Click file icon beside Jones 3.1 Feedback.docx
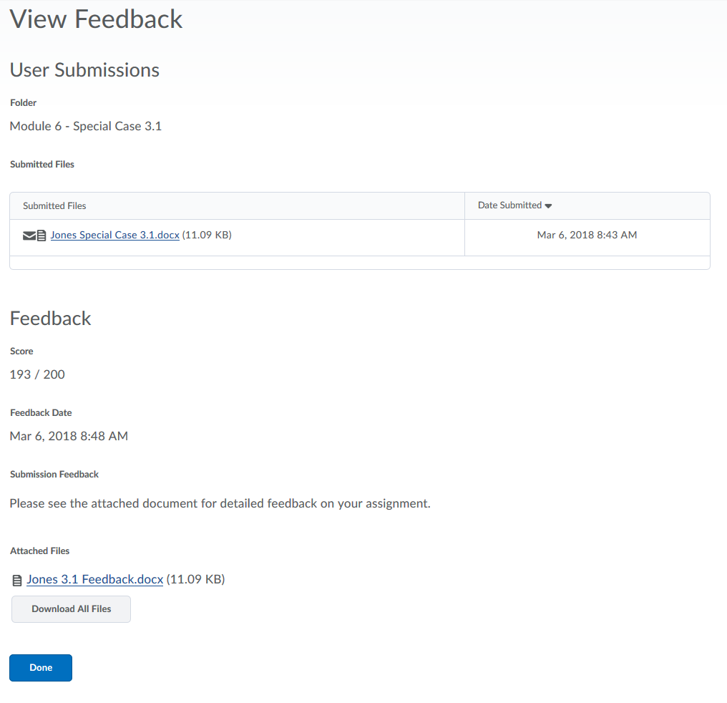This screenshot has height=703, width=727. (17, 581)
